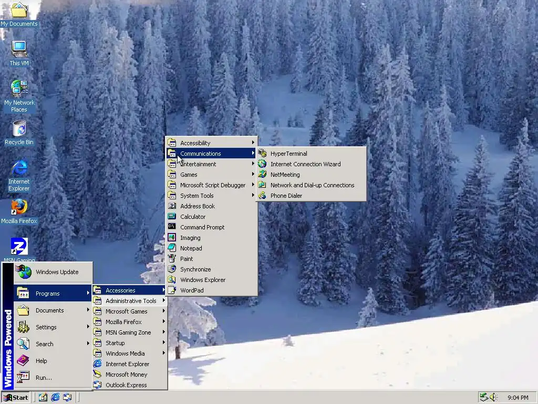Click Network and Dial-up Connections icon
Screen dimensions: 538x404
click(x=262, y=185)
